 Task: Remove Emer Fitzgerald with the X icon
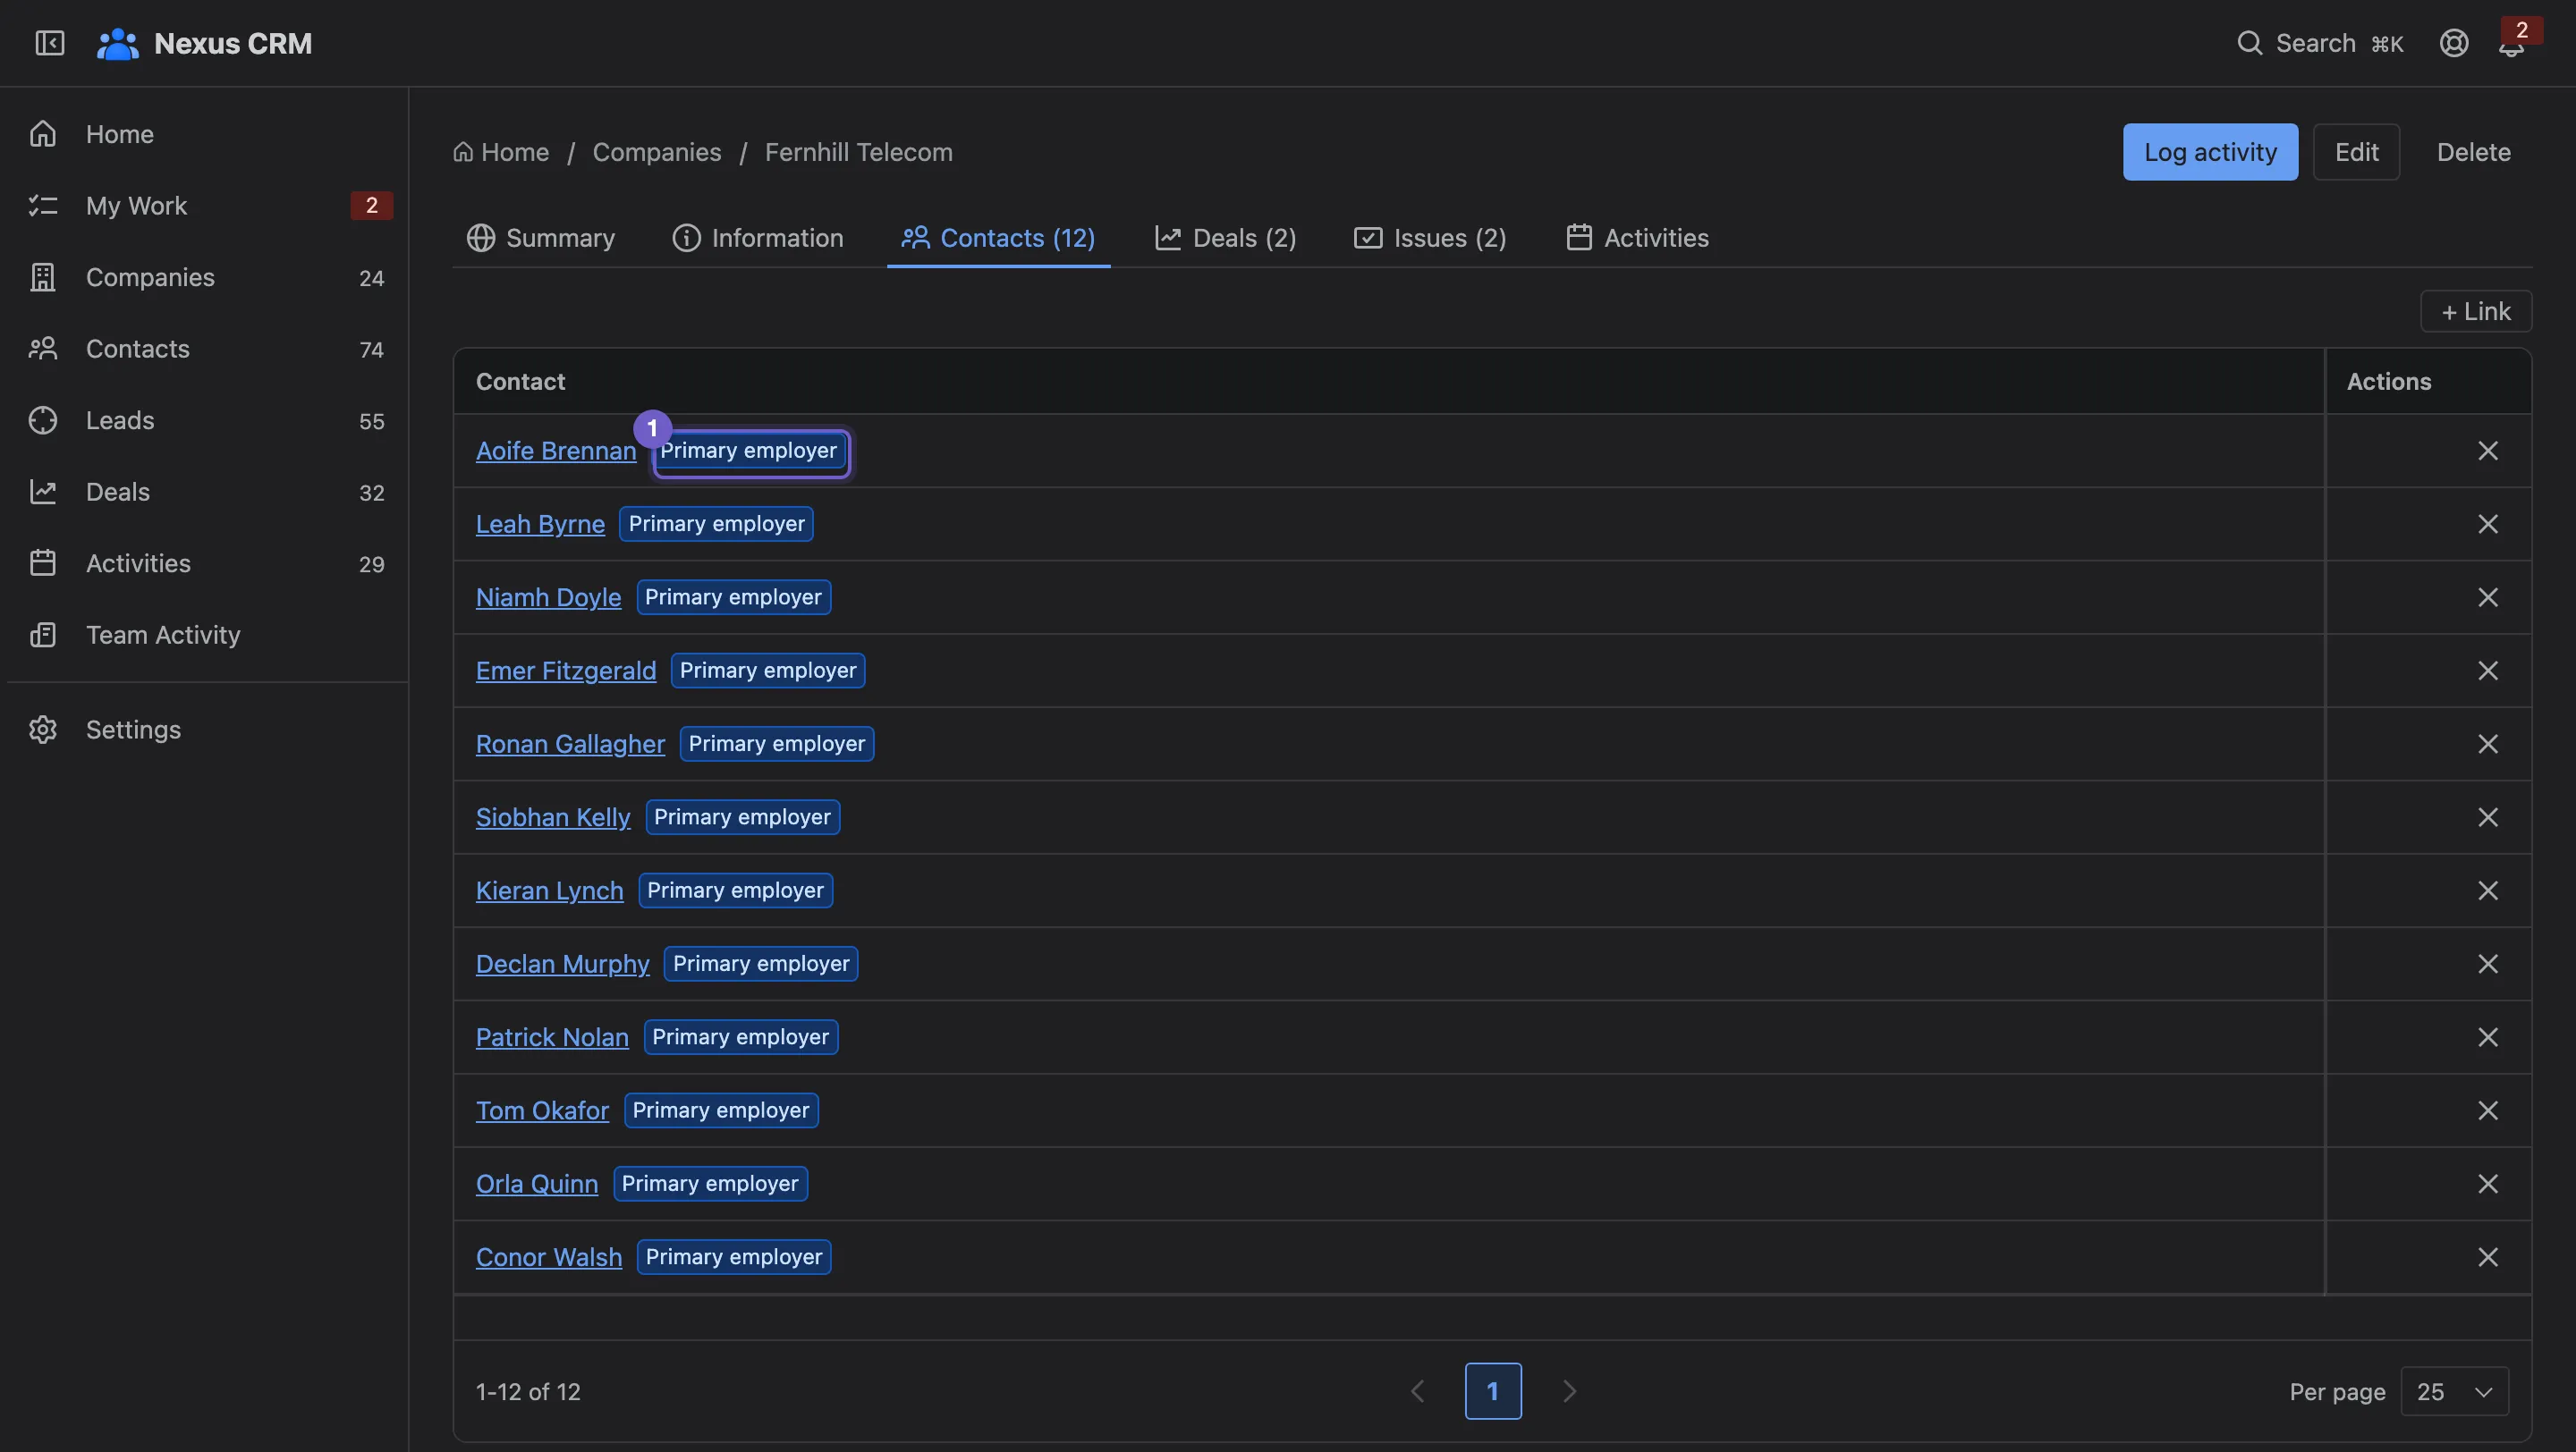click(x=2488, y=671)
